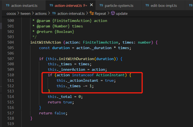This screenshot has height=127, width=193.
Task: Click TS icon on action-interval.ts tab
Action: [51, 5]
